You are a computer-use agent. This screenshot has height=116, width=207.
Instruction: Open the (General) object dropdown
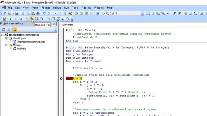coord(134,25)
